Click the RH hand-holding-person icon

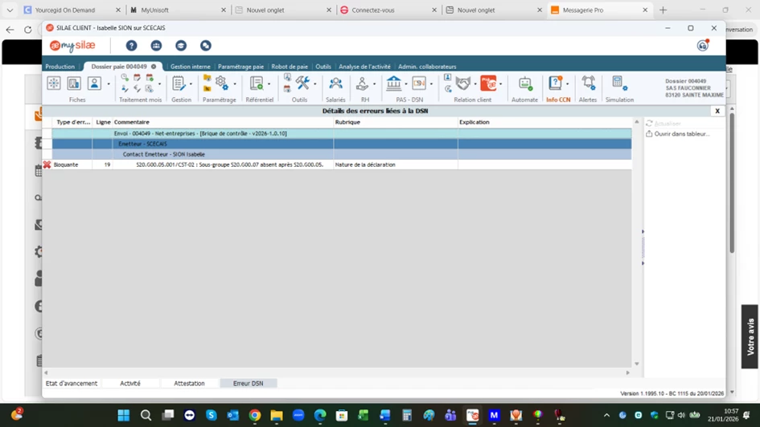coord(362,83)
